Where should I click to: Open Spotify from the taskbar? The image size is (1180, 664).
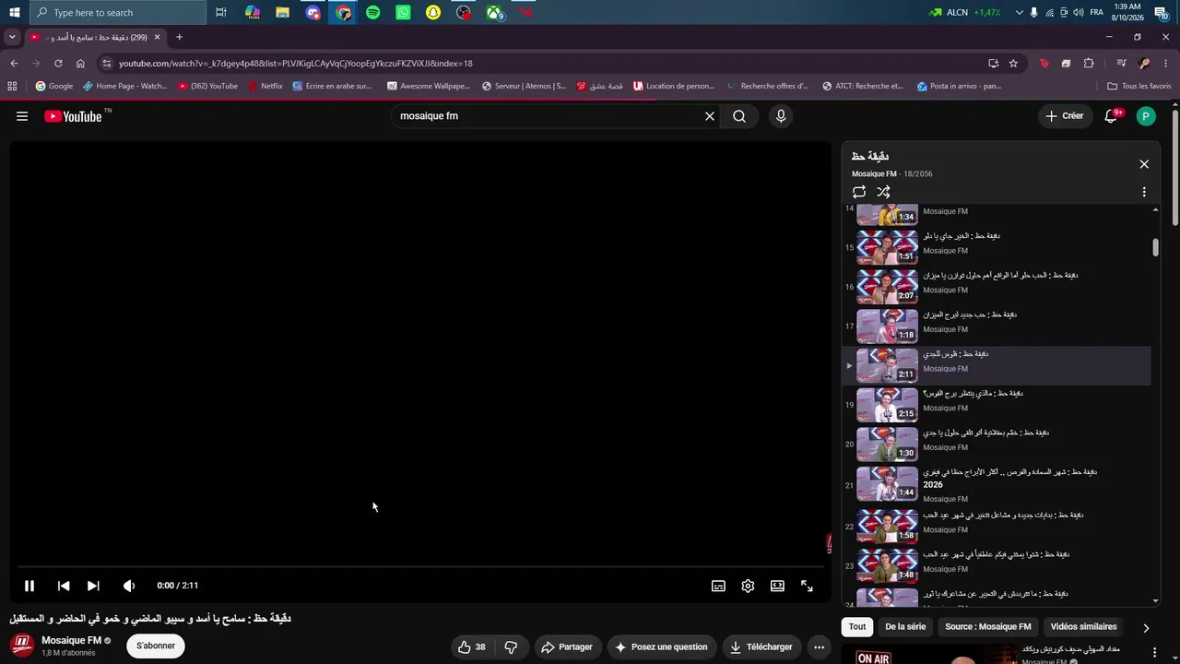372,12
